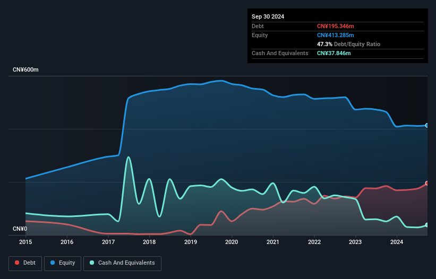Toggle the Equity series legend button

(63, 263)
